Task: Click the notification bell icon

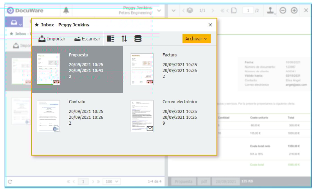Action: coord(66,11)
